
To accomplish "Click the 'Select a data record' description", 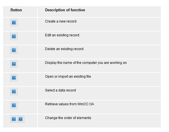I will coord(60,90).
